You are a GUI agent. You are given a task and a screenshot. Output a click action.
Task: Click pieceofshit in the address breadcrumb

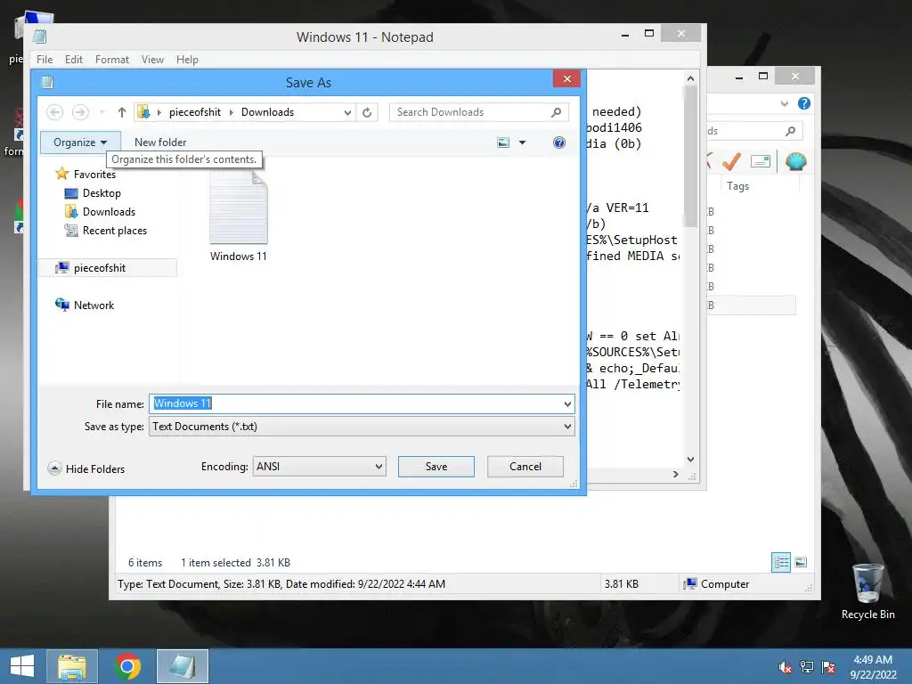(195, 112)
